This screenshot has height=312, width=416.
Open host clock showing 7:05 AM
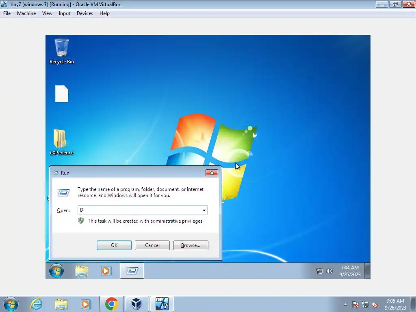coord(395,304)
